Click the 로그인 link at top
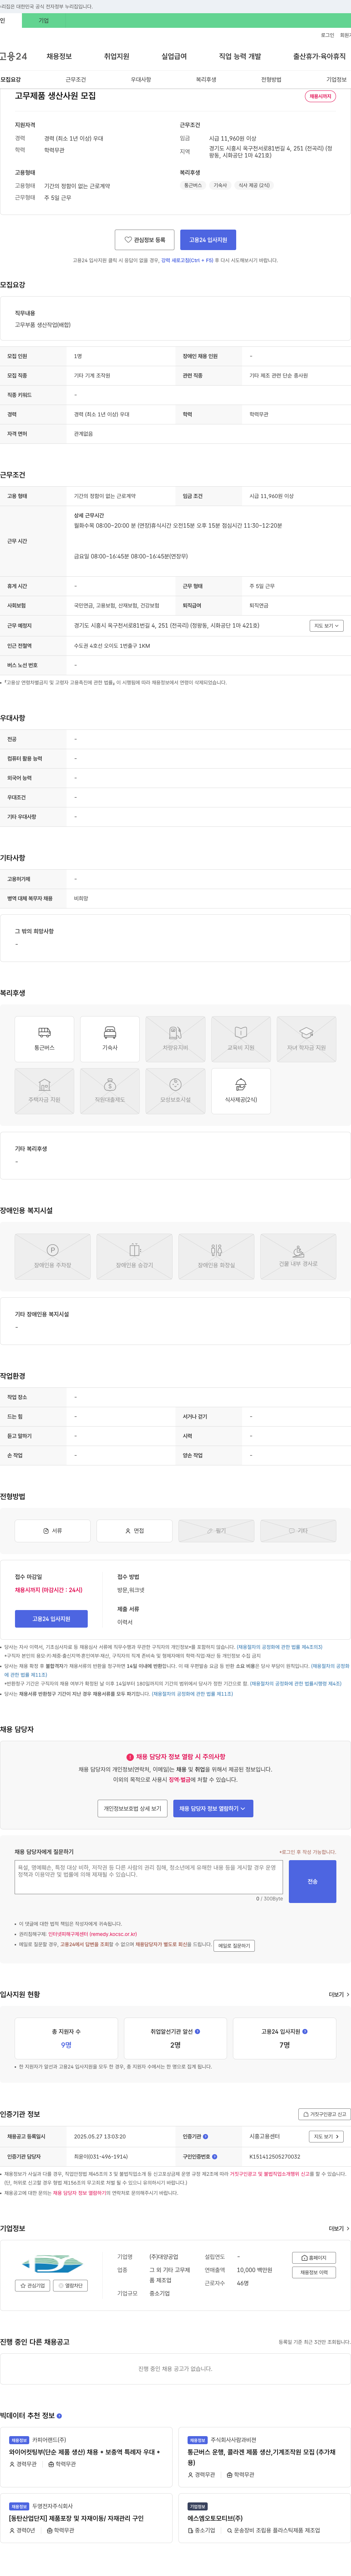The height and width of the screenshot is (2576, 351). coord(327,35)
